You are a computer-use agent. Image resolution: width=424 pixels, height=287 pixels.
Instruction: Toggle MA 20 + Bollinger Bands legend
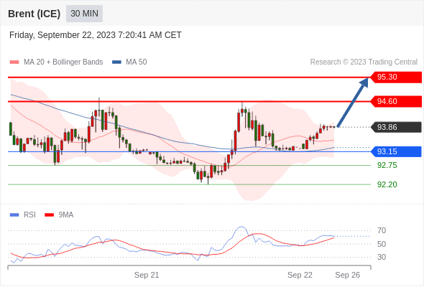(56, 62)
